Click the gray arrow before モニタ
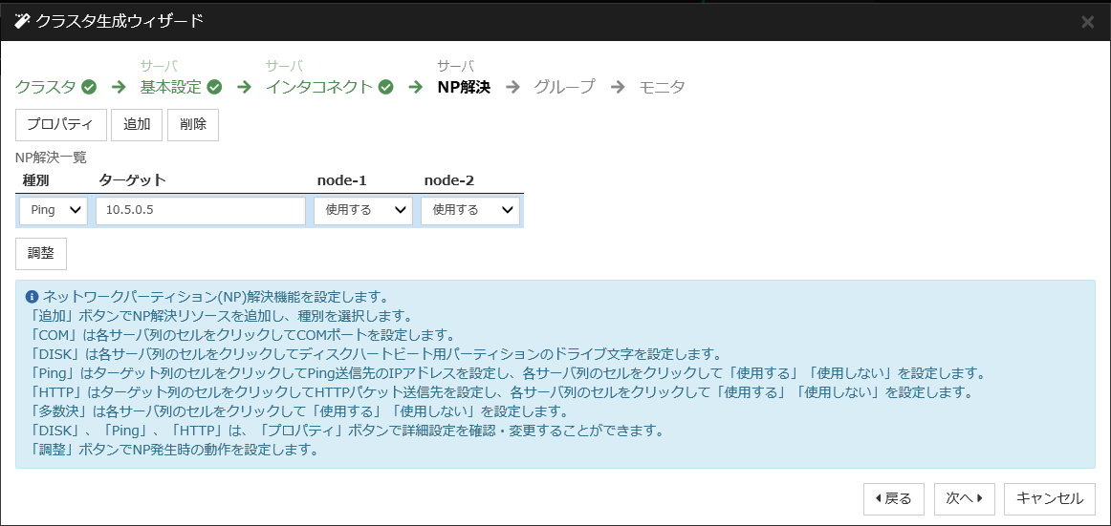1111x526 pixels. pyautogui.click(x=618, y=87)
